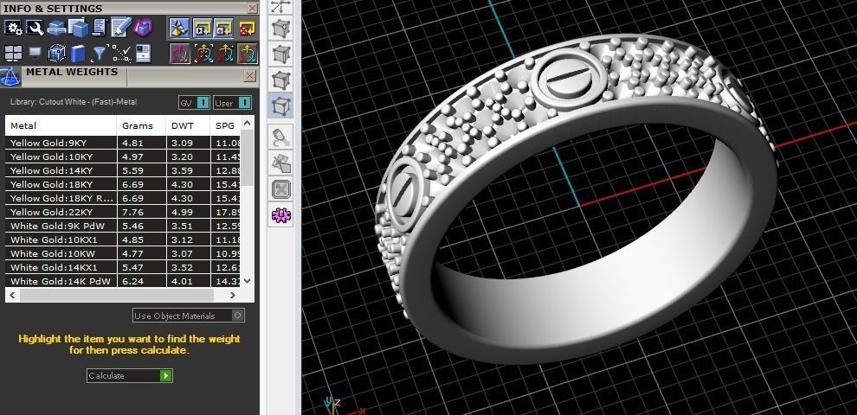The width and height of the screenshot is (857, 415).
Task: Select the White Gold:14K PdW row
Action: 123,281
